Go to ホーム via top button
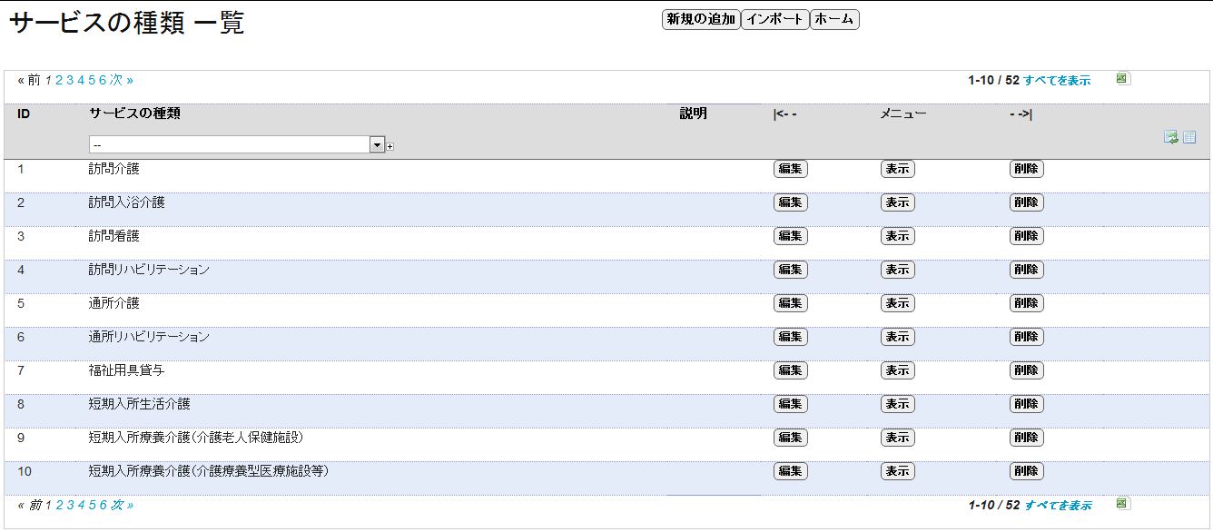Viewport: 1213px width, 532px height. click(834, 19)
